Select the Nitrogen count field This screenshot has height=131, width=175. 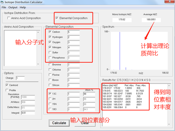click(73, 47)
